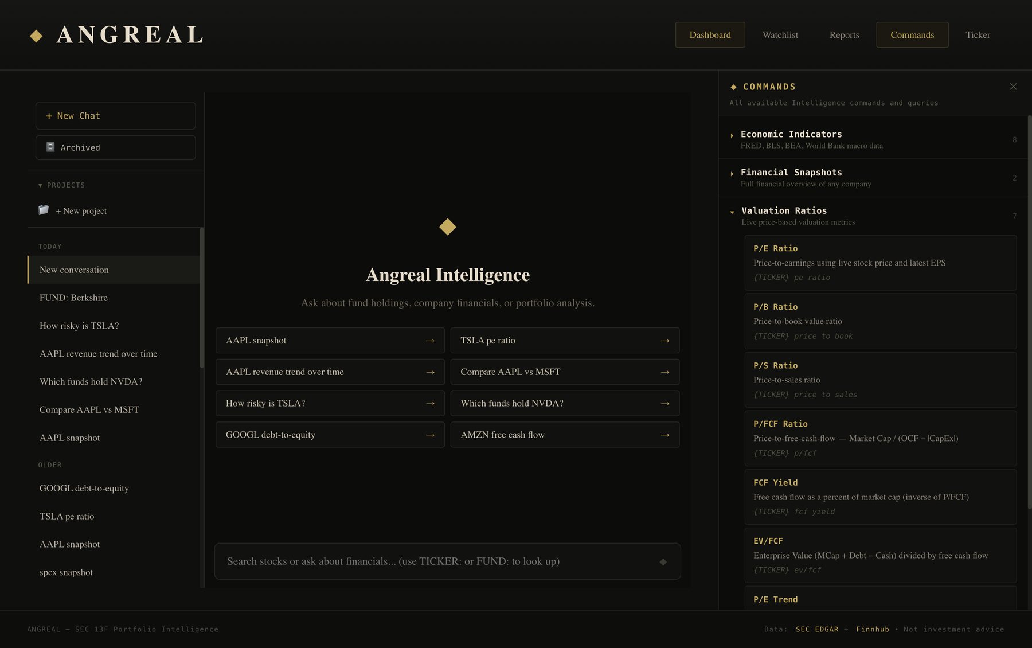Click the folder icon next to New project
1032x648 pixels.
point(44,210)
